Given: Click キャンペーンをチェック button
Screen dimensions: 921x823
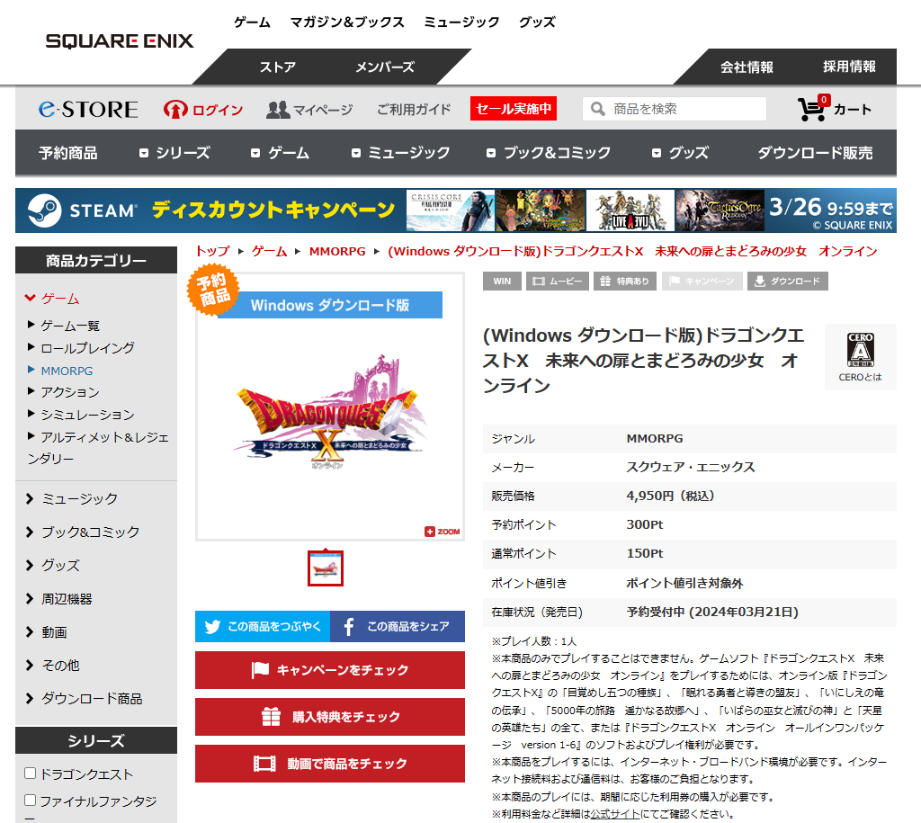Looking at the screenshot, I should [330, 670].
